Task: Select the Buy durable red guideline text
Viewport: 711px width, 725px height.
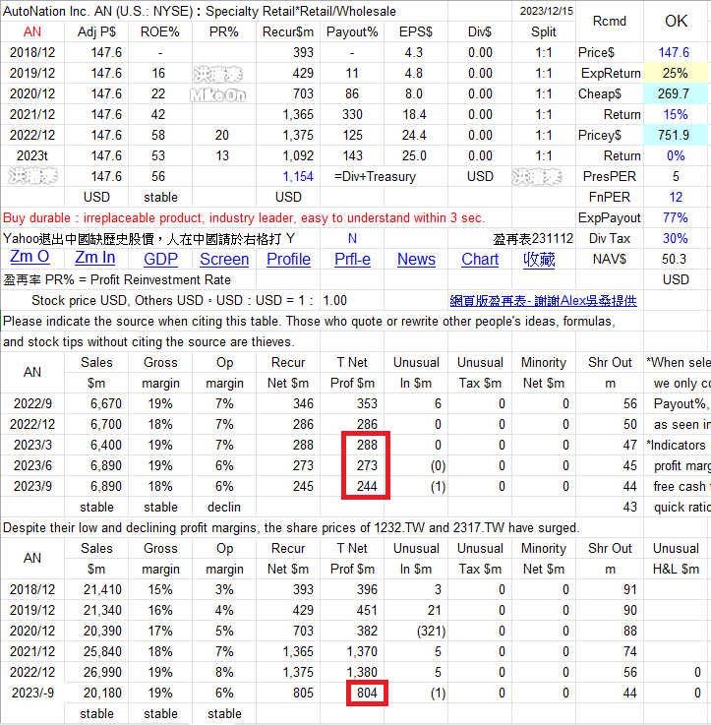Action: [244, 217]
